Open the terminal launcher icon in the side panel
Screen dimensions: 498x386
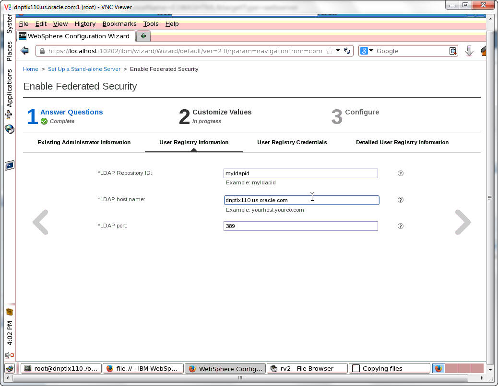(10, 165)
